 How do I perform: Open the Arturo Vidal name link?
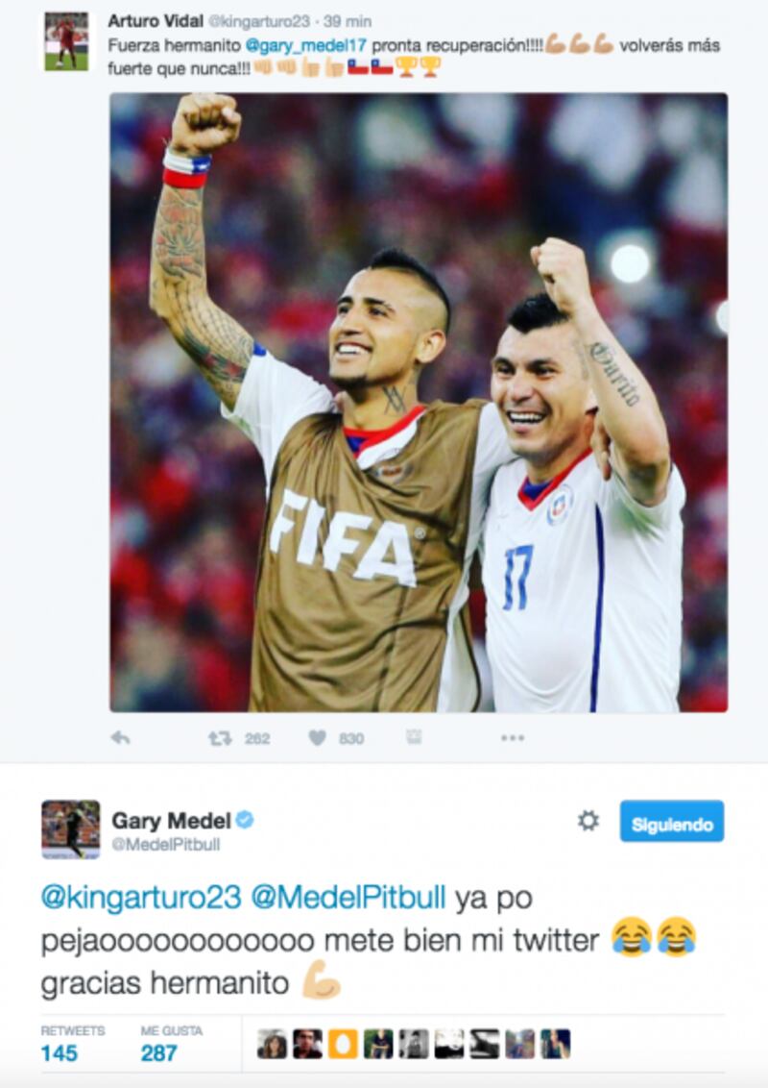(x=156, y=21)
